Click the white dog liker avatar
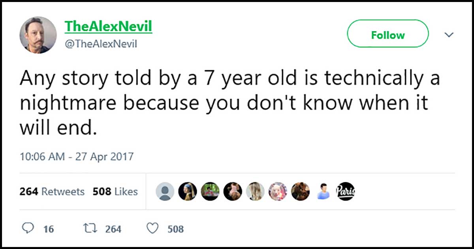474x249 pixels. 277,192
